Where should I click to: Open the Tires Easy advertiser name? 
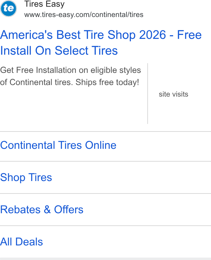coord(44,4)
